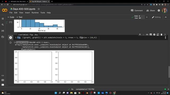
Task: Open the Tools menu
Action: [x=42, y=13]
